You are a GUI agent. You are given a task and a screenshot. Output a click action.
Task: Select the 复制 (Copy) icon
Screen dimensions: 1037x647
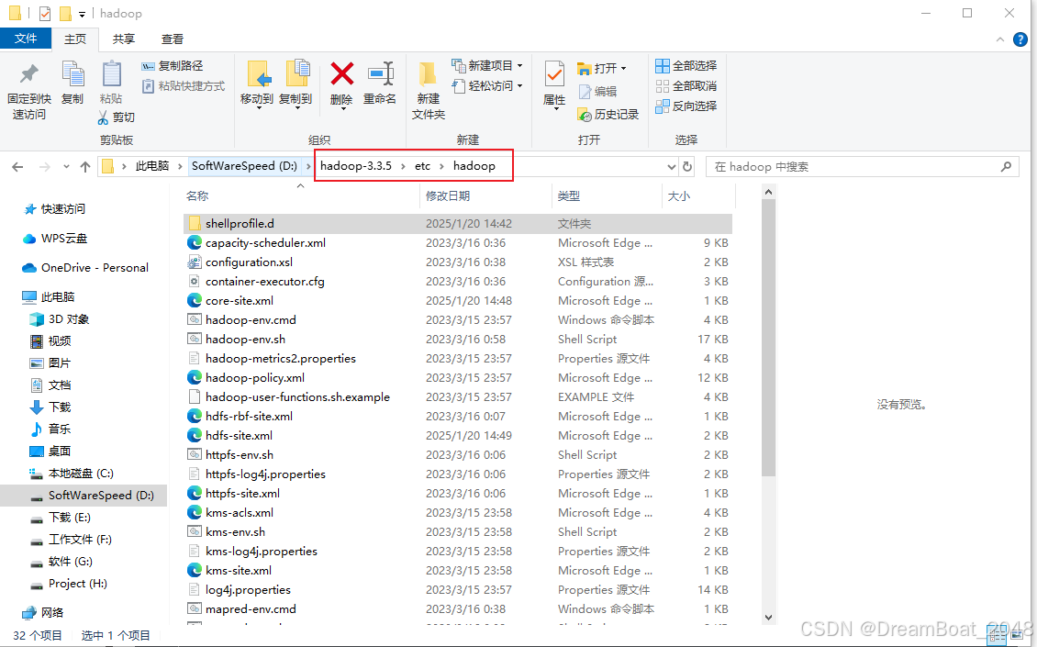72,73
